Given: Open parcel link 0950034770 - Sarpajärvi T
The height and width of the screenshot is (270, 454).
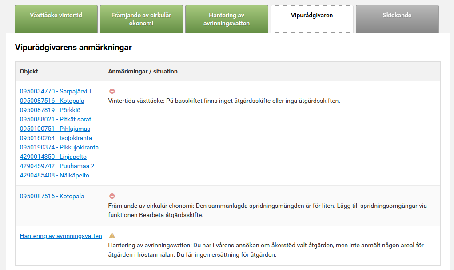Looking at the screenshot, I should [56, 91].
